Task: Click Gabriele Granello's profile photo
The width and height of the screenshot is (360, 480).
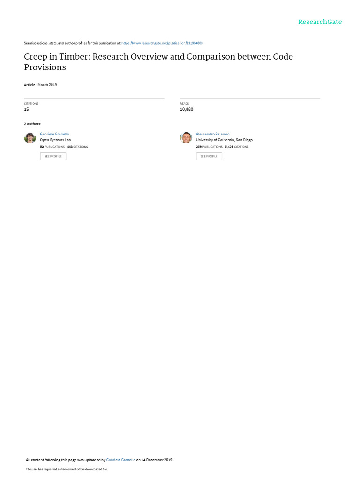Action: click(x=30, y=138)
